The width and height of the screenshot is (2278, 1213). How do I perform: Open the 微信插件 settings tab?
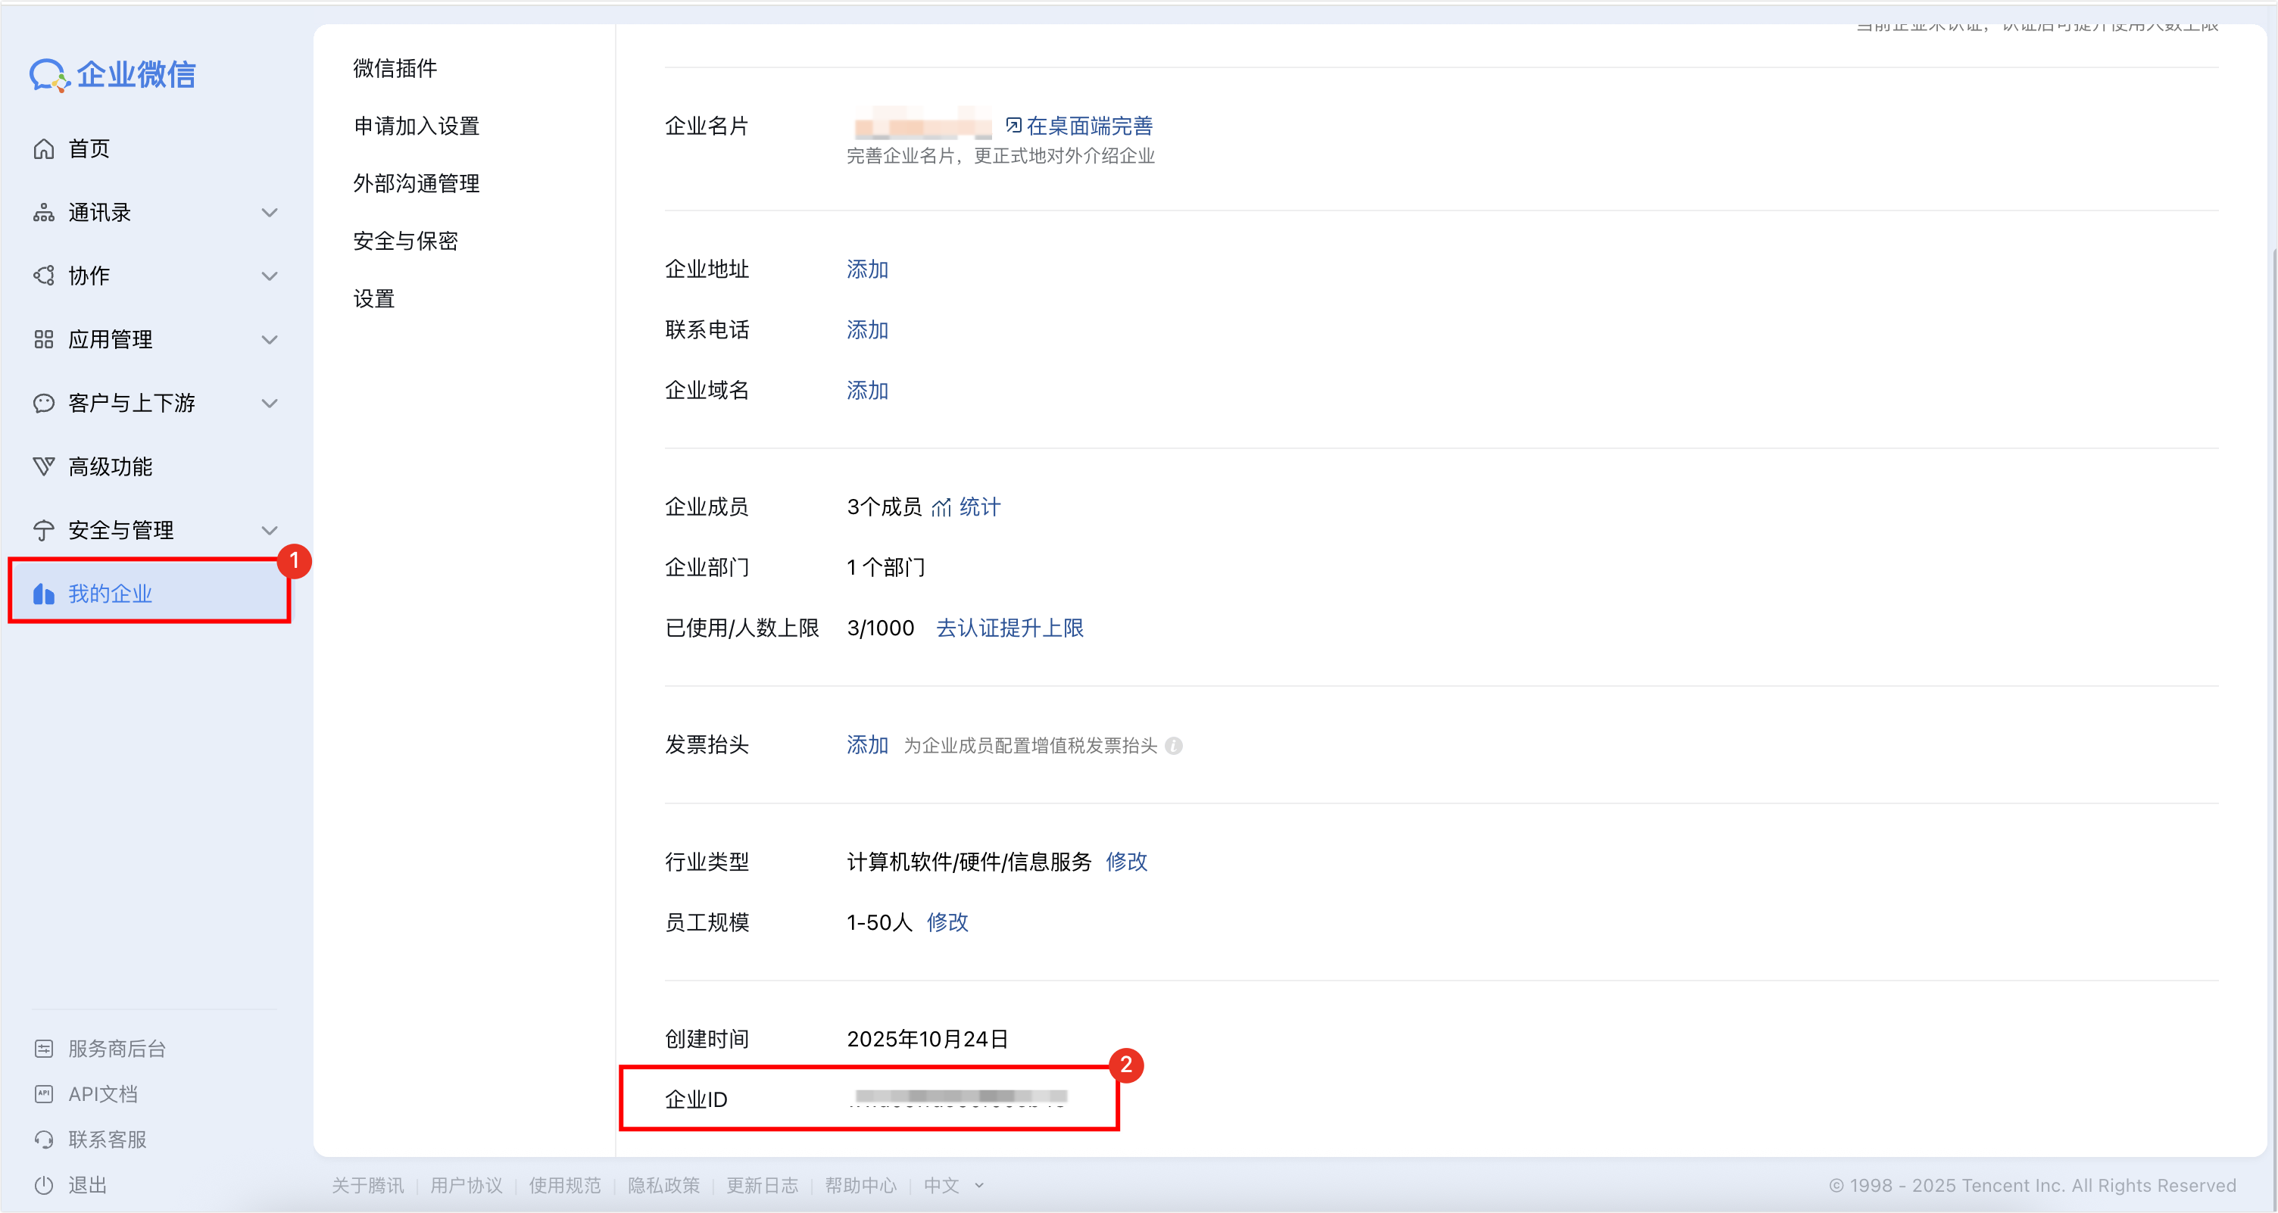pos(395,68)
